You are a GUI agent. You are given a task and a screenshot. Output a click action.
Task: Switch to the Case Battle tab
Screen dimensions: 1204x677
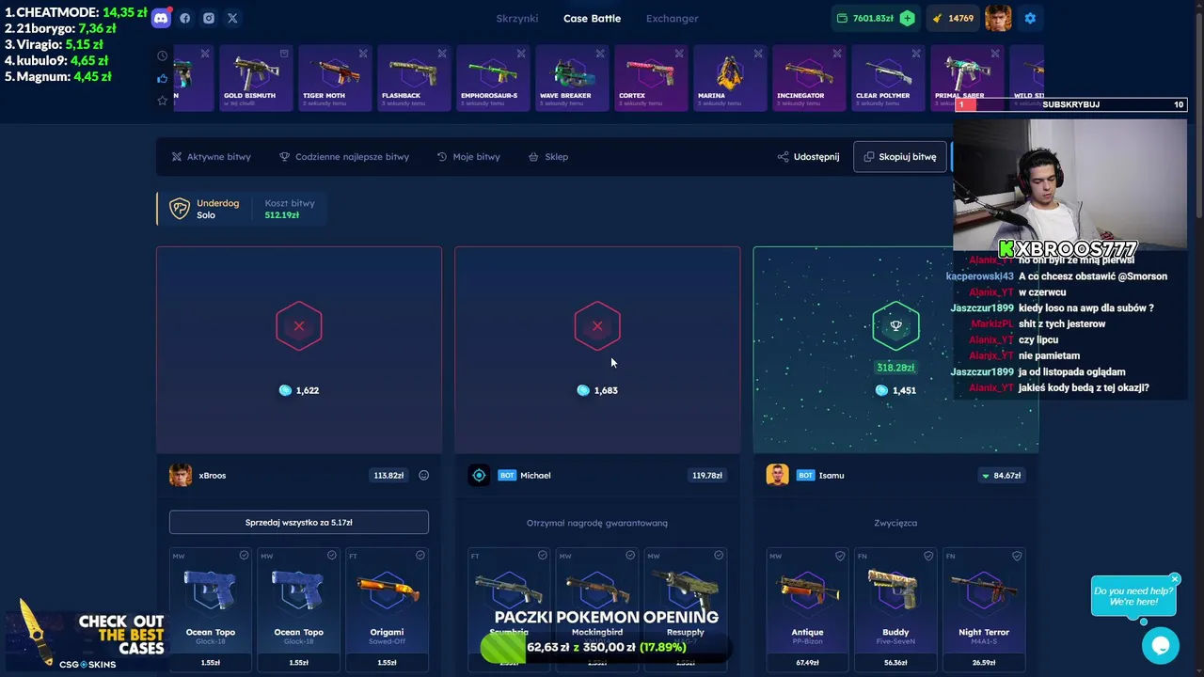(x=592, y=19)
